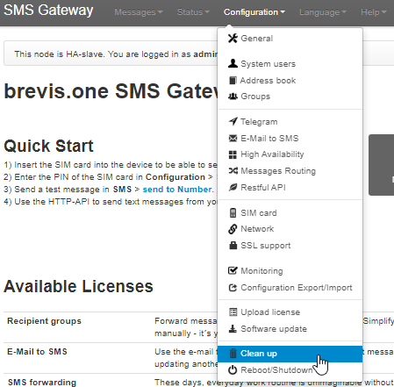This screenshot has height=387, width=394.
Task: Click the E-Mail to SMS license name
Action: click(37, 351)
